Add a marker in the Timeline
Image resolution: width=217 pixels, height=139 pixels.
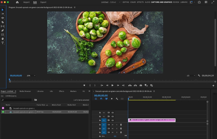click(x=112, y=99)
